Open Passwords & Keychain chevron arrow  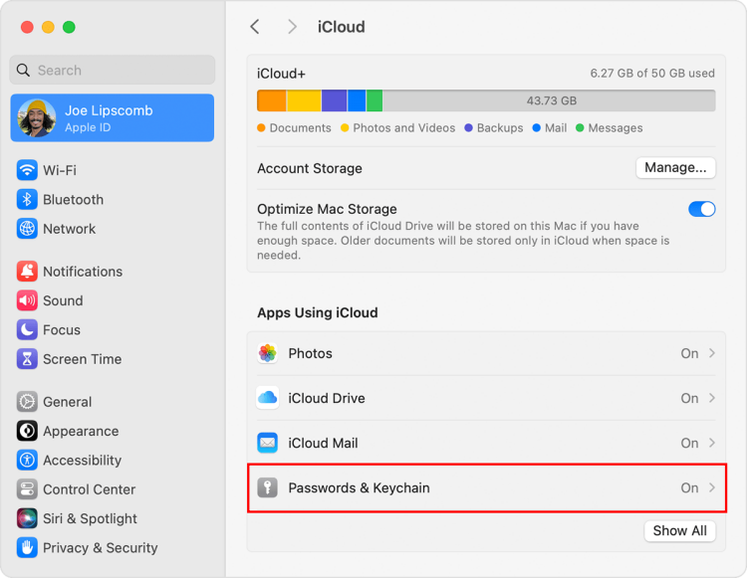click(711, 487)
